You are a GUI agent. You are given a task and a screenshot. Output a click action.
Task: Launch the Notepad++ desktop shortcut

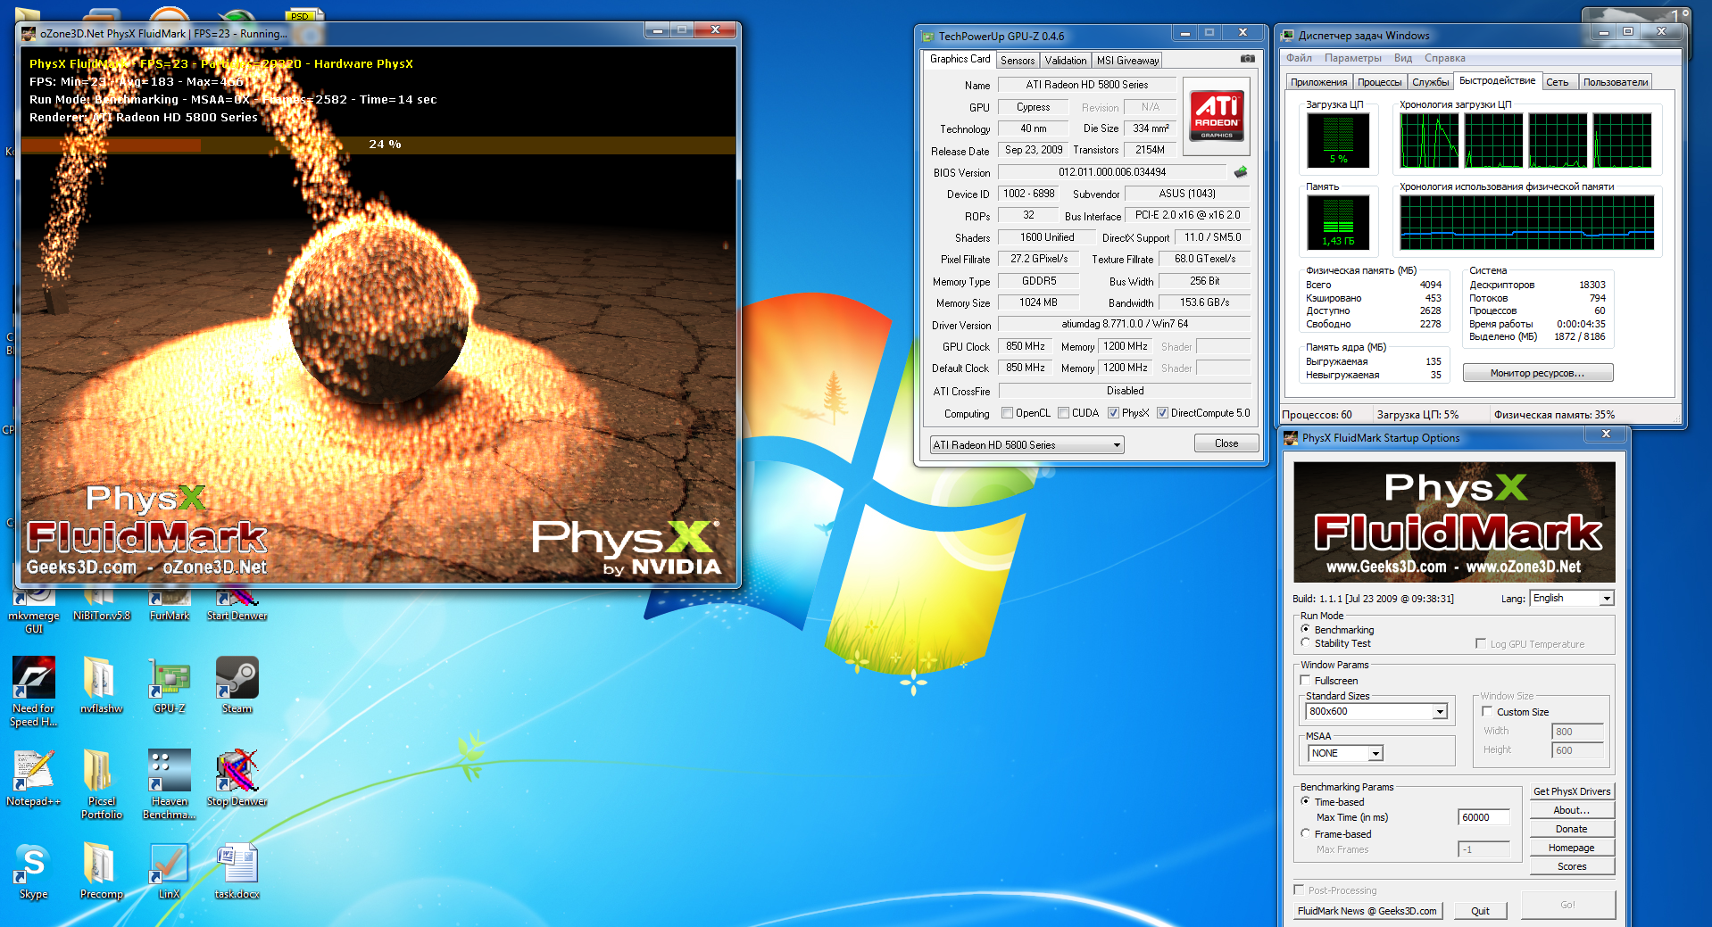pos(34,777)
